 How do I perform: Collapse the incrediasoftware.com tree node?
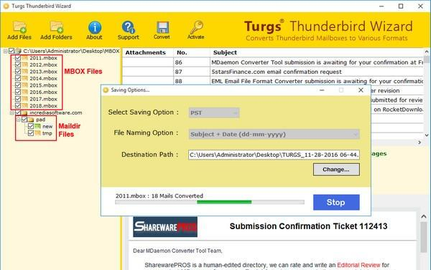[x=11, y=113]
